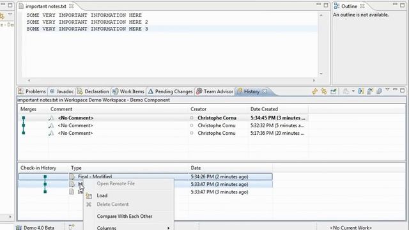Click the grayed change-set icon in History toolbar

coord(346,91)
